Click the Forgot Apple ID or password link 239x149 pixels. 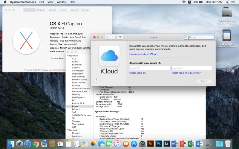pos(186,73)
